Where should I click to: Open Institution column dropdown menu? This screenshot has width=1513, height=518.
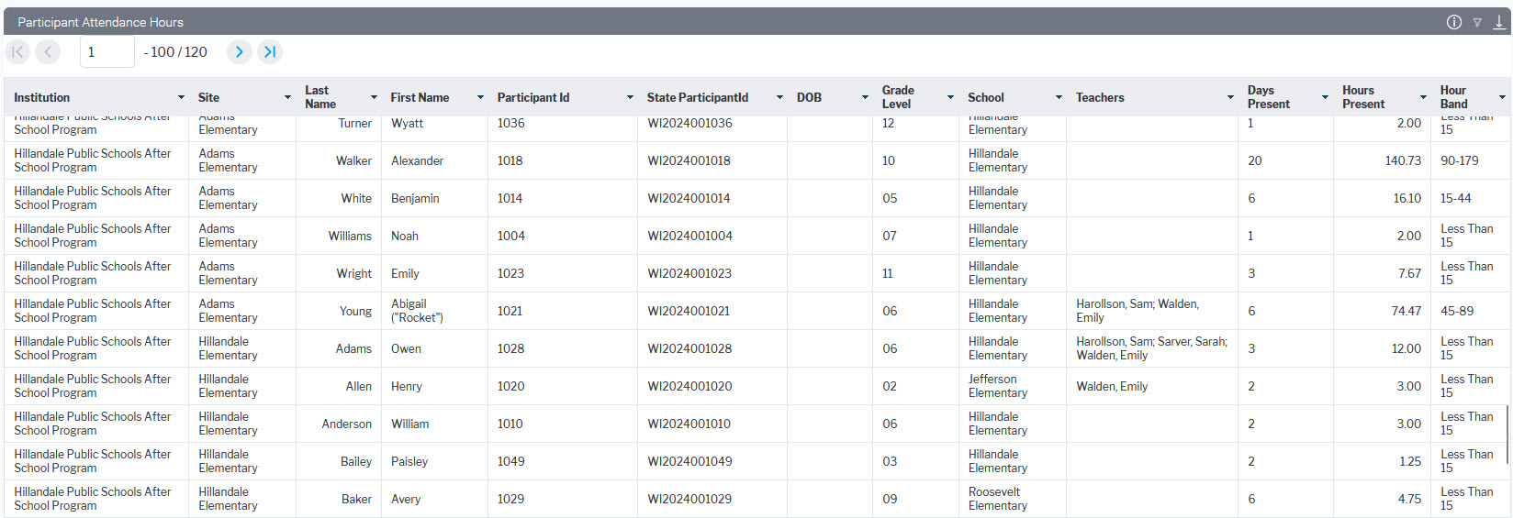181,97
